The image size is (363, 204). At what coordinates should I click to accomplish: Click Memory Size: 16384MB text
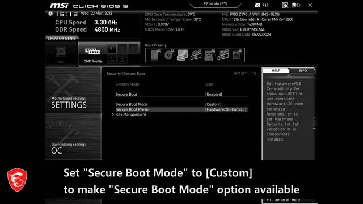(242, 24)
